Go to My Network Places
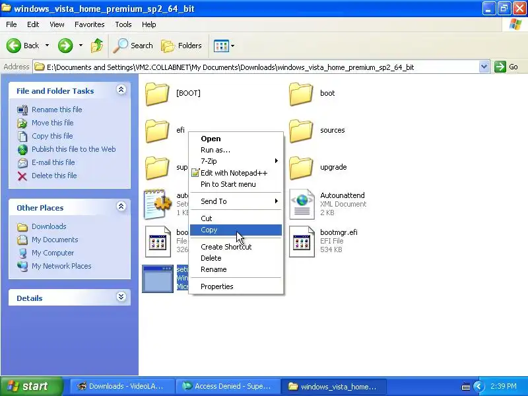Image resolution: width=528 pixels, height=396 pixels. (x=61, y=266)
